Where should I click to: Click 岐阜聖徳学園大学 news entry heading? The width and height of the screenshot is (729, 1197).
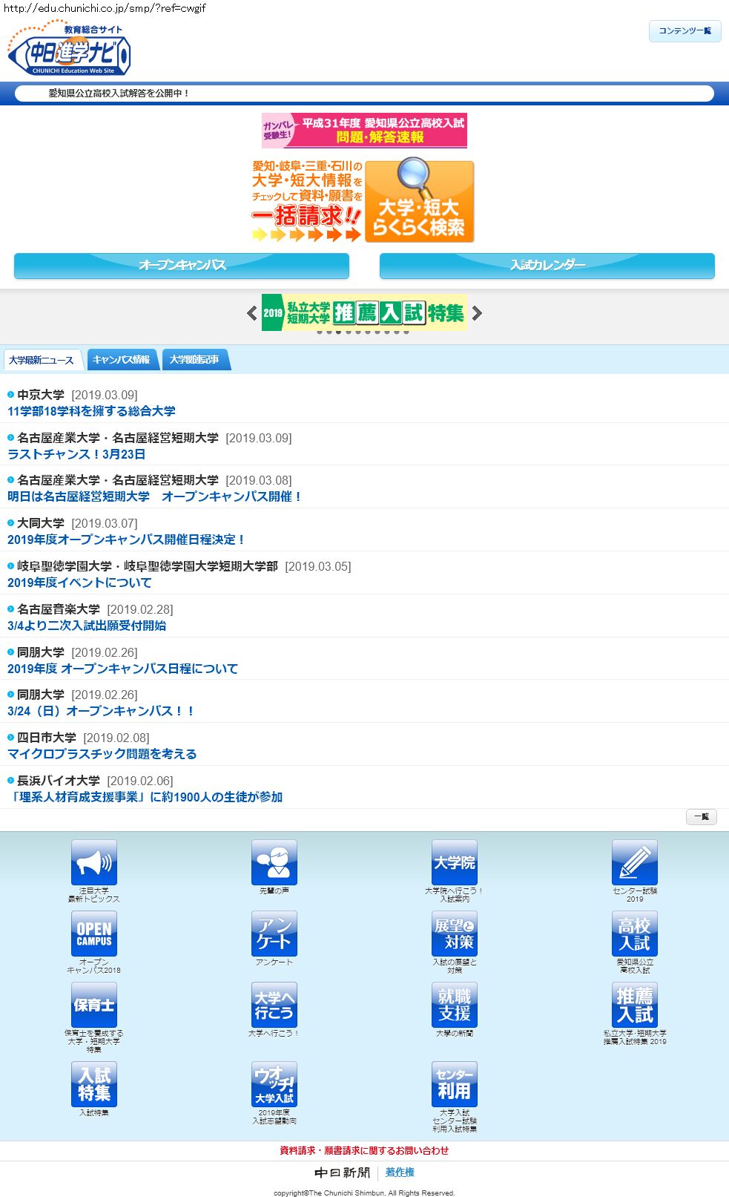point(148,566)
